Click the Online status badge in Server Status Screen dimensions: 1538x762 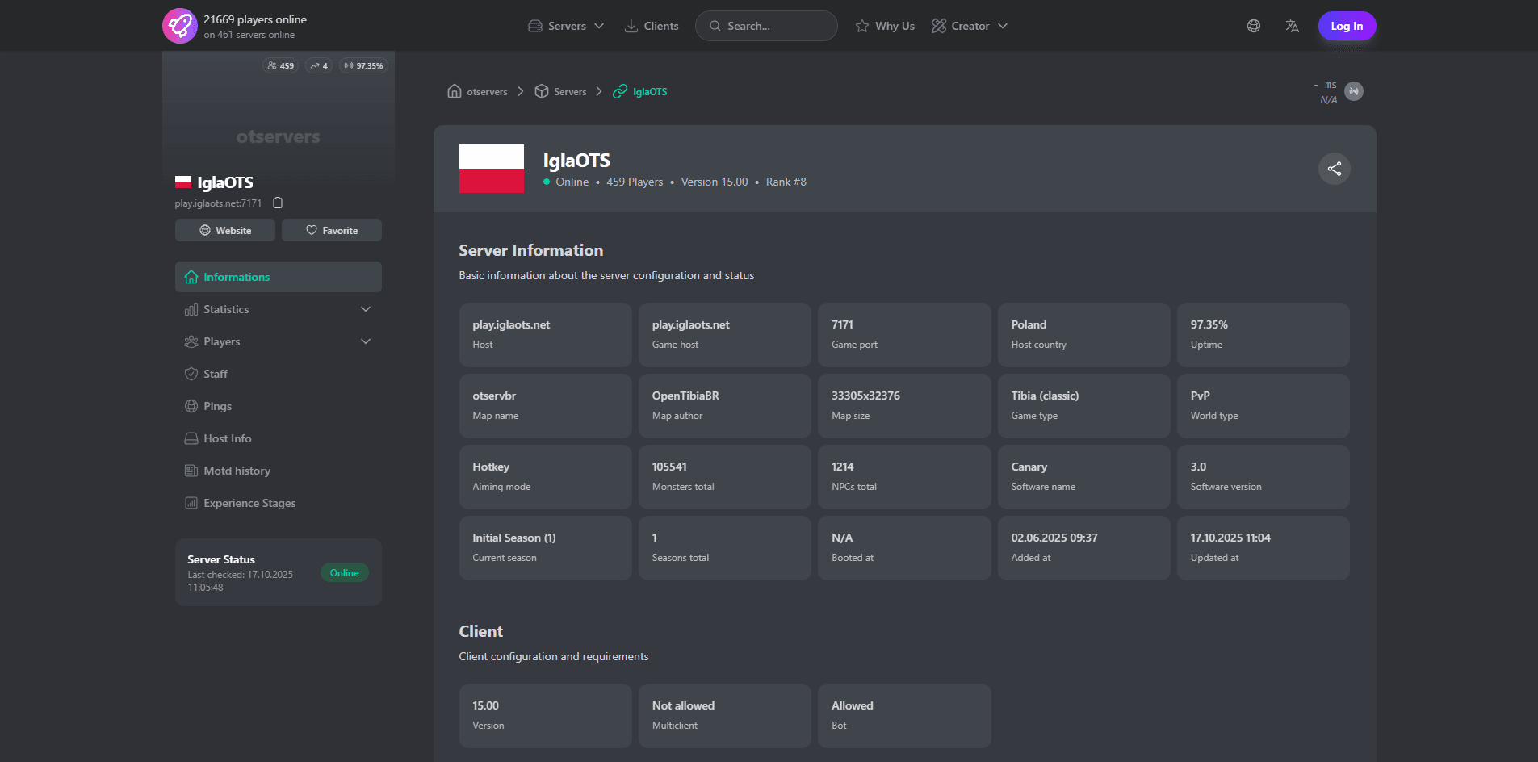point(345,572)
